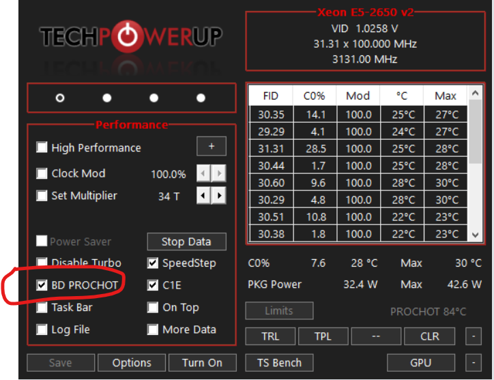The height and width of the screenshot is (380, 494).
Task: Enable the More Data checkbox
Action: 152,330
